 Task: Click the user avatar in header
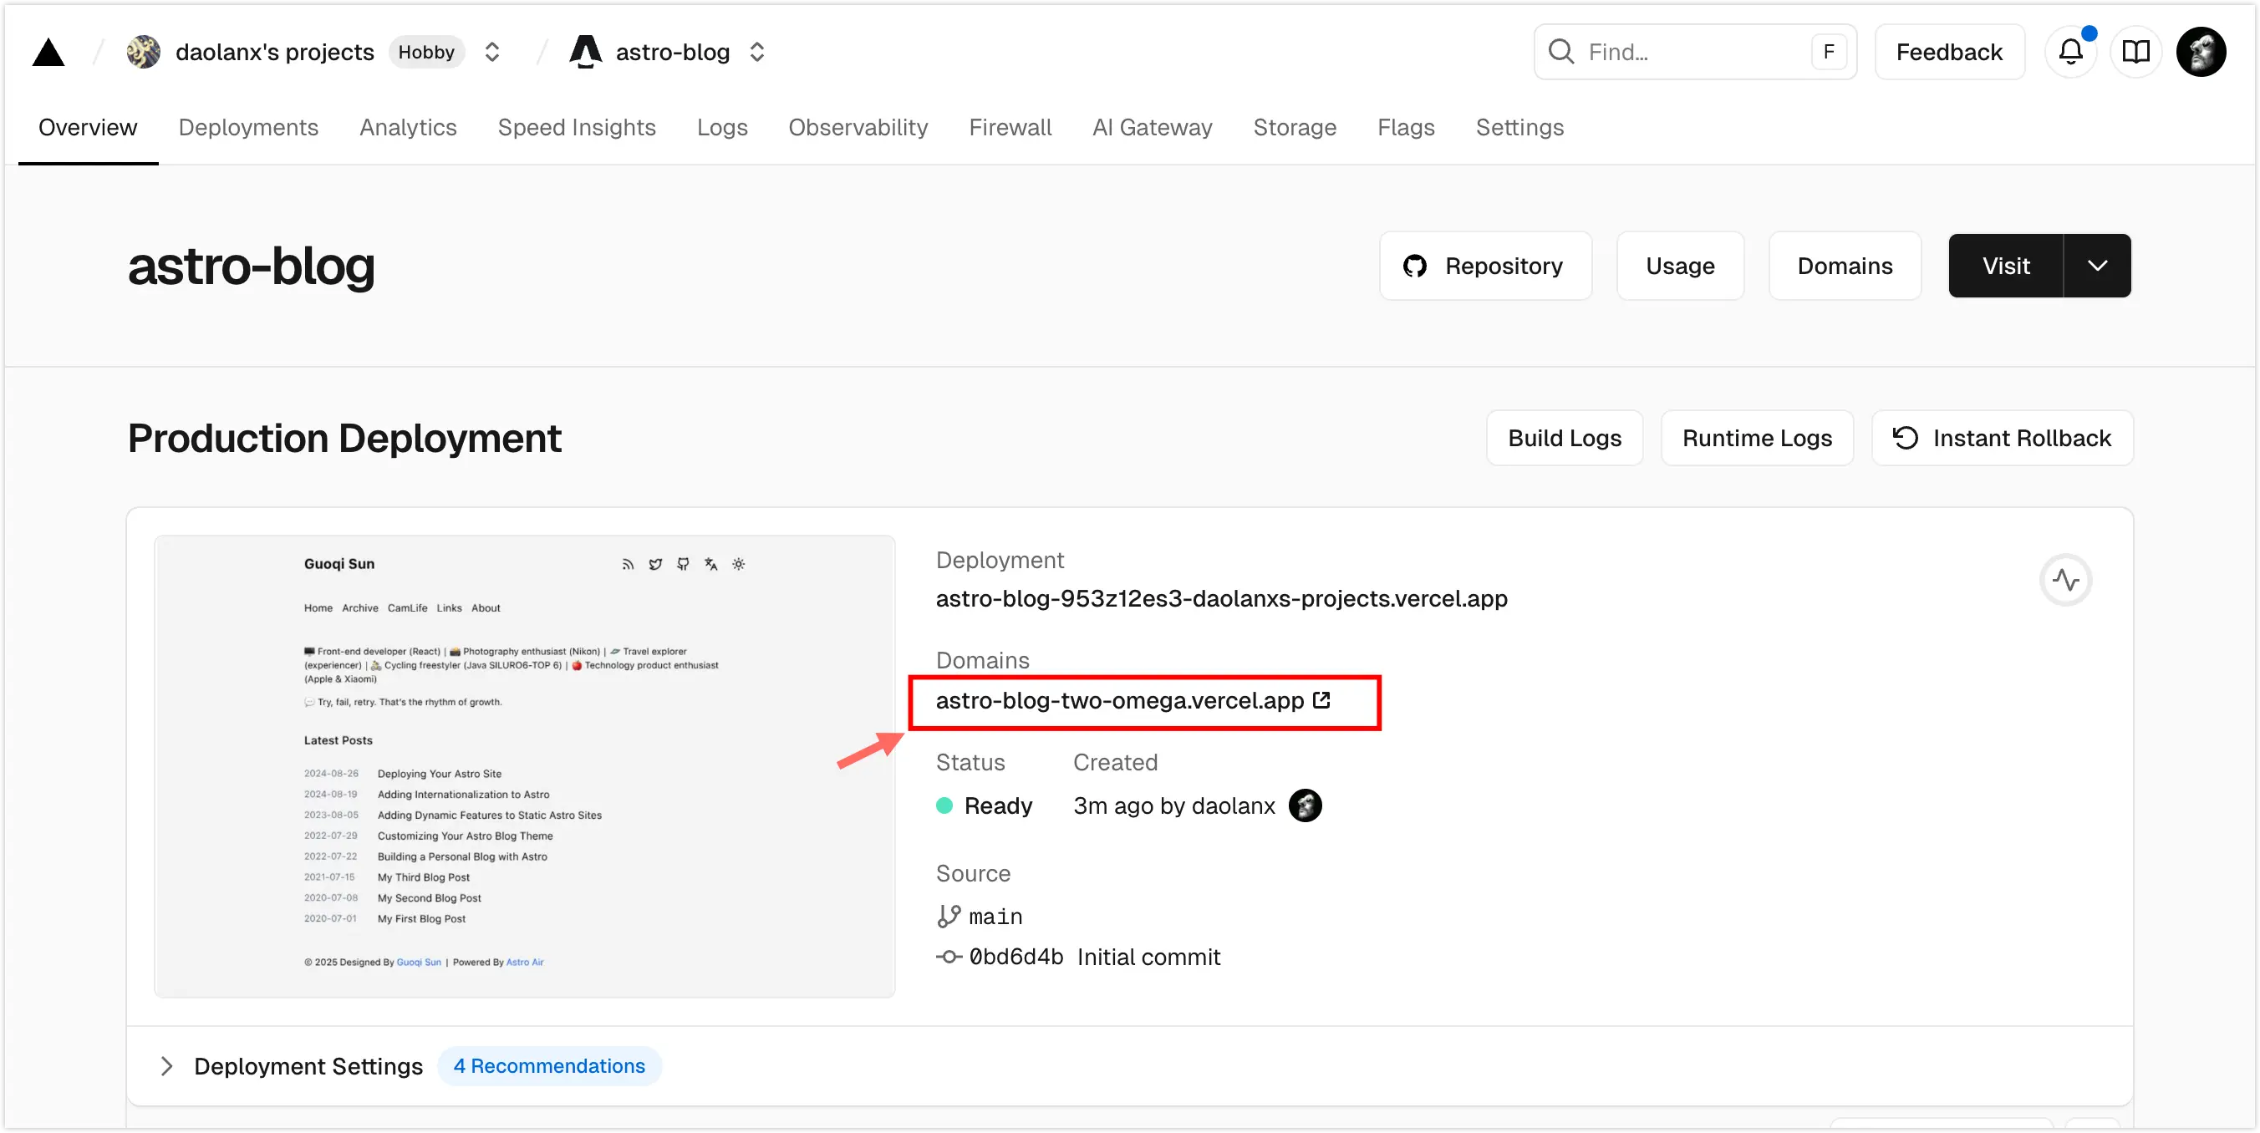[2201, 52]
